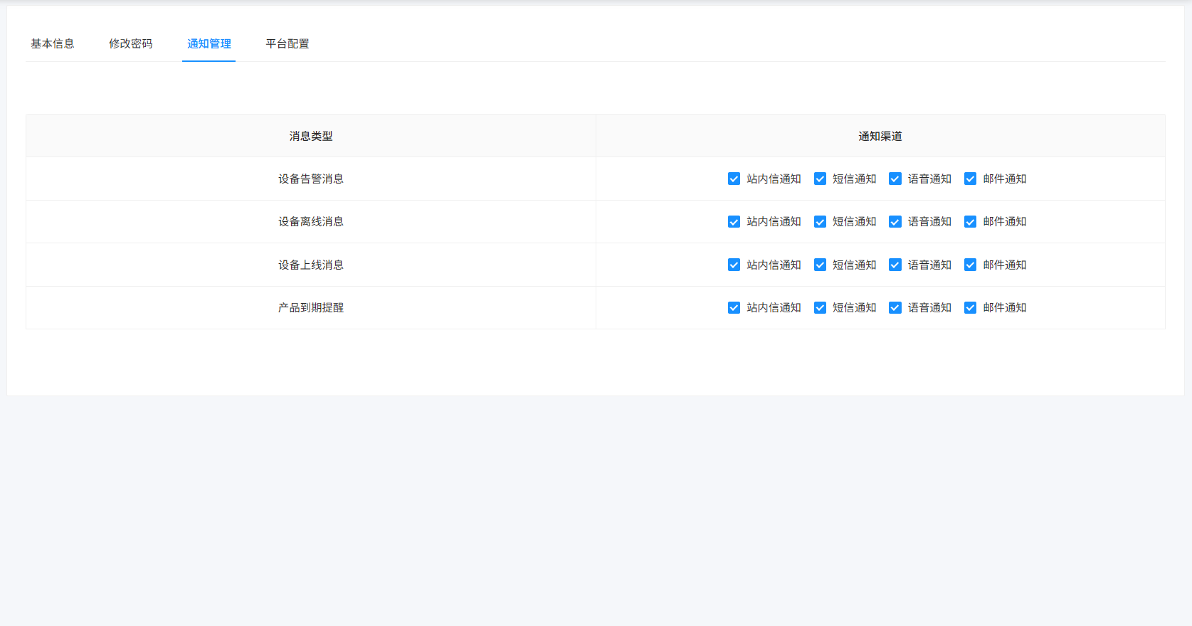Screen dimensions: 1192x626
Task: Open the 修改密码 tab
Action: coord(130,43)
